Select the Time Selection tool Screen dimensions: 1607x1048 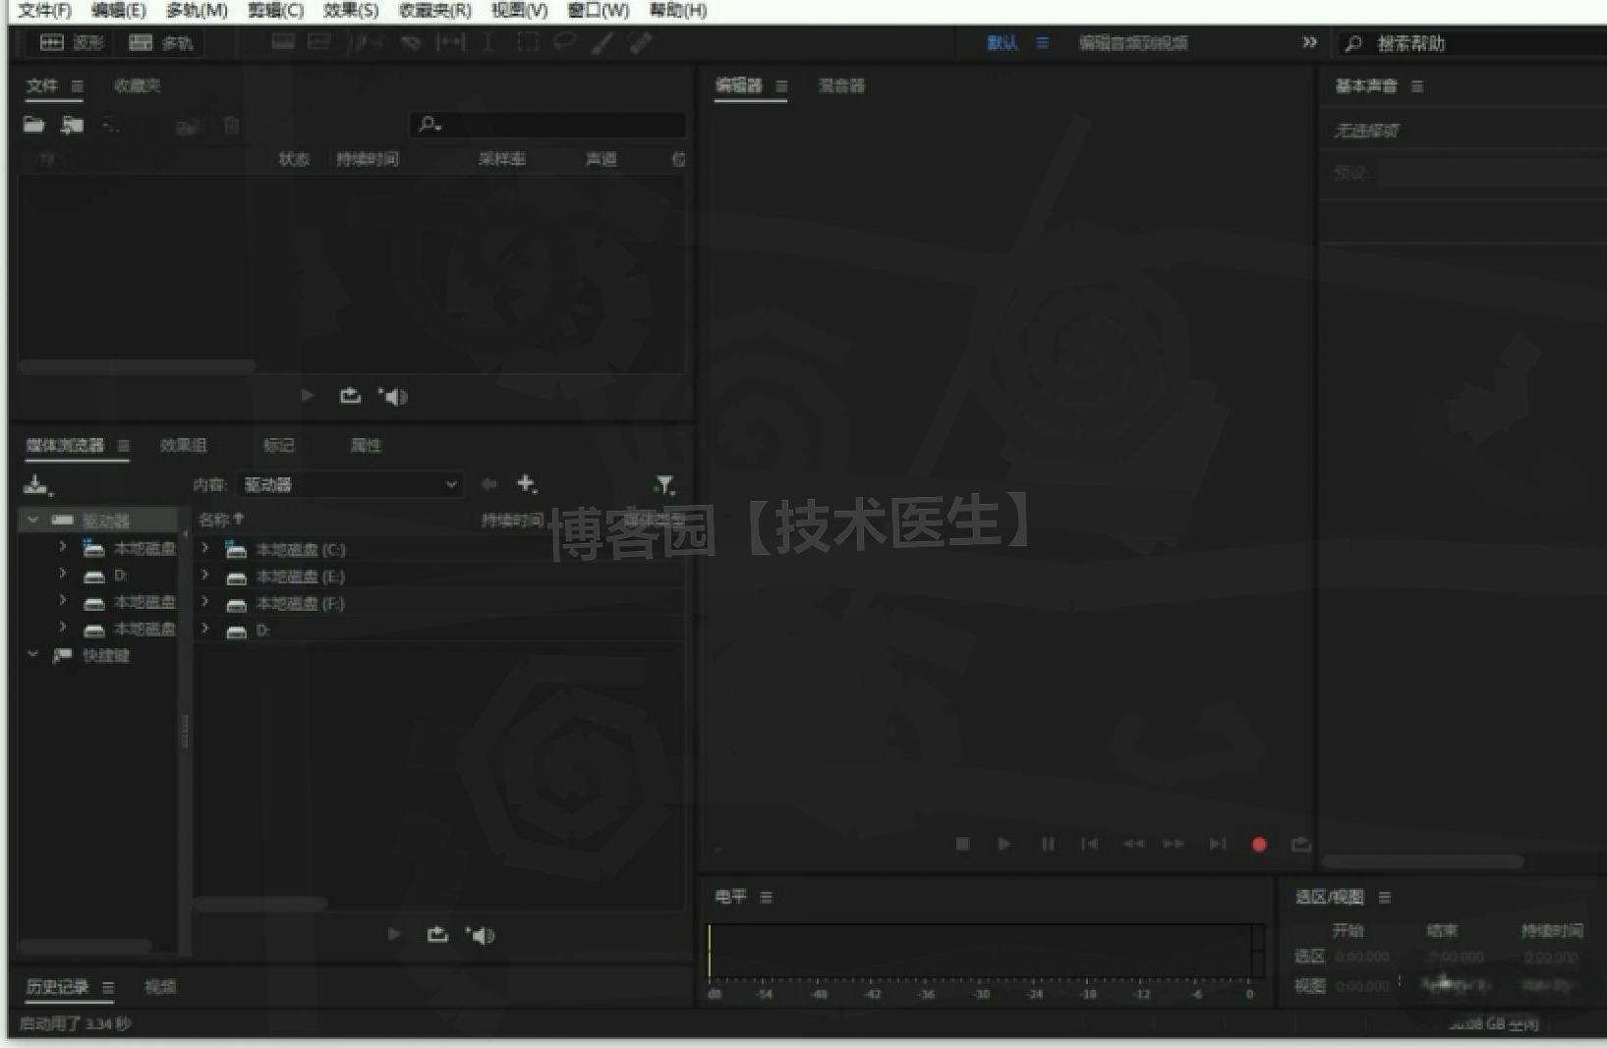click(488, 42)
